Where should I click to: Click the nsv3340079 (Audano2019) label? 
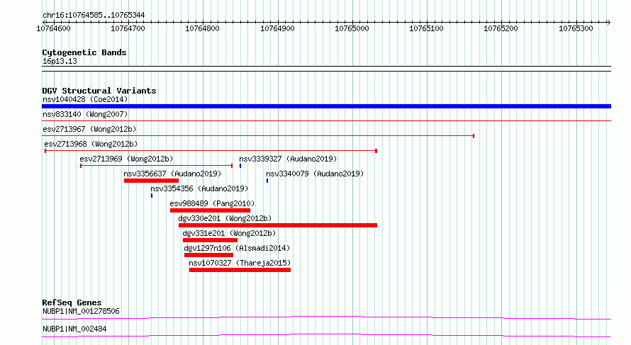(315, 174)
